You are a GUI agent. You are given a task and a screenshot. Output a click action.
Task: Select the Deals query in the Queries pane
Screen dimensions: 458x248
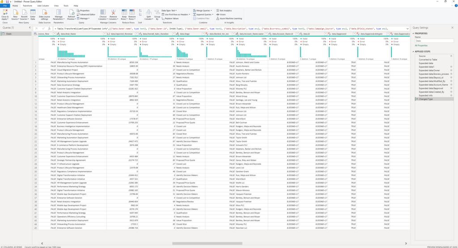[16, 34]
